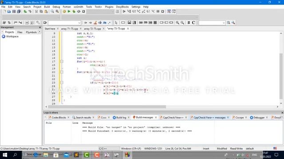
Task: Open the Debugging windows icon
Action: point(169,11)
